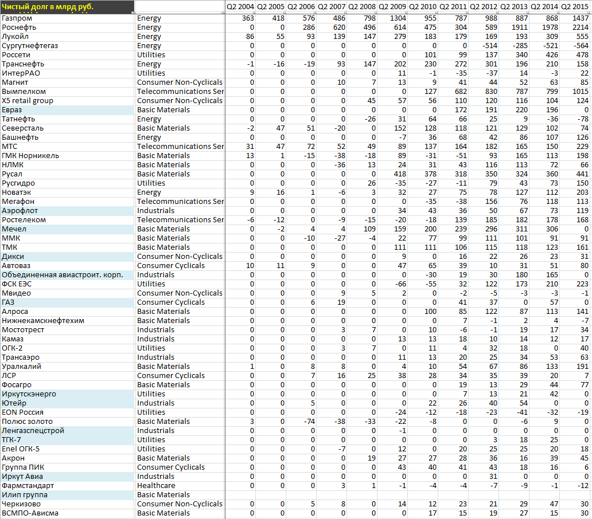Click the Нижнекамскнефтехим cell
This screenshot has width=592, height=519.
67,321
